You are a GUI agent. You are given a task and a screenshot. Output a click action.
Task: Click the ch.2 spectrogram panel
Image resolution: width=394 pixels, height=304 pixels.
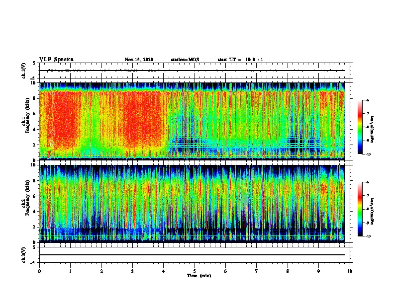(x=192, y=204)
